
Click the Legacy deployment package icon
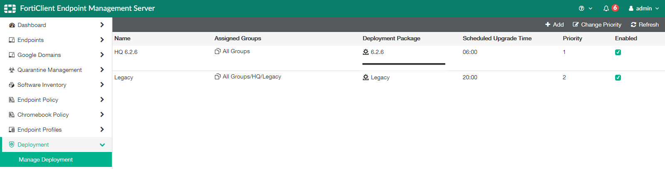click(366, 77)
